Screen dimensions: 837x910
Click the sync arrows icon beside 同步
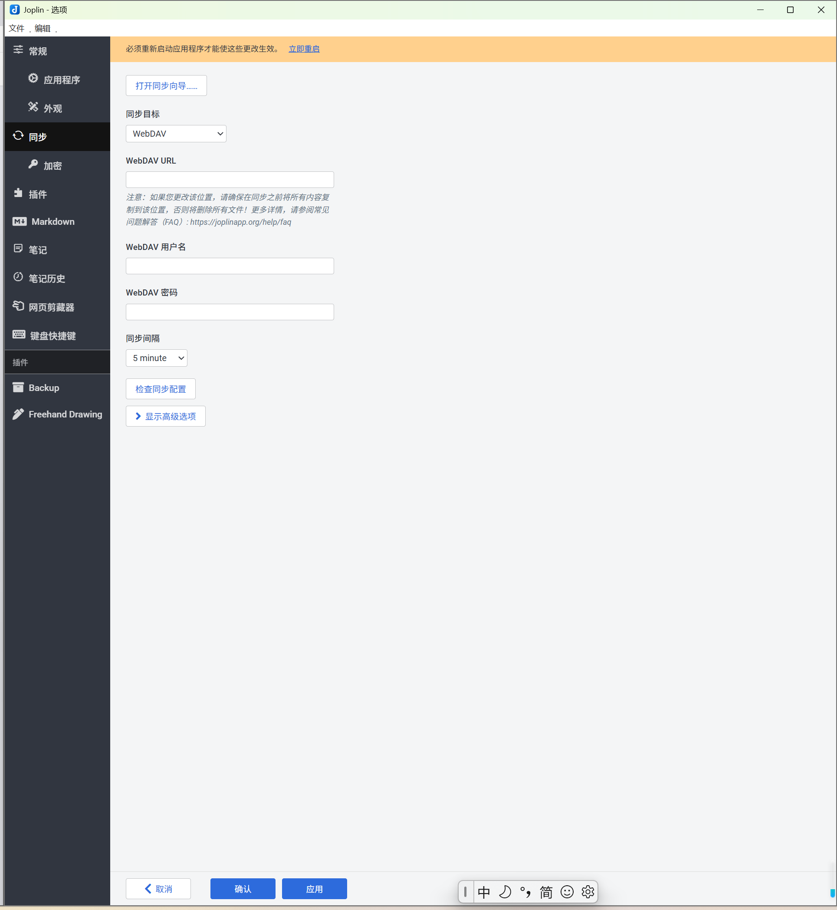click(x=18, y=135)
